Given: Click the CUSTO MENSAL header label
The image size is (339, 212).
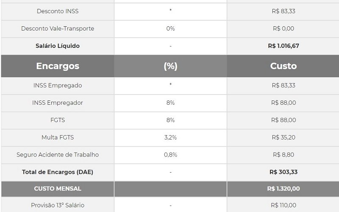Looking at the screenshot, I should (58, 189).
